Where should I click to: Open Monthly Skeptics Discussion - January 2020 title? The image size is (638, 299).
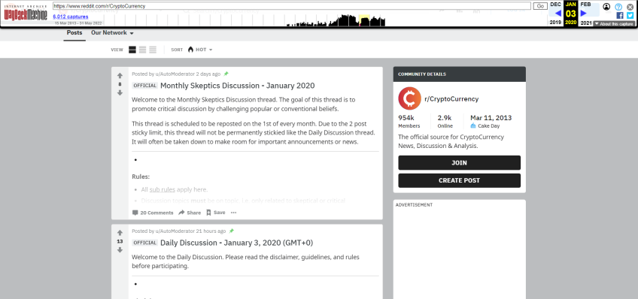point(237,86)
